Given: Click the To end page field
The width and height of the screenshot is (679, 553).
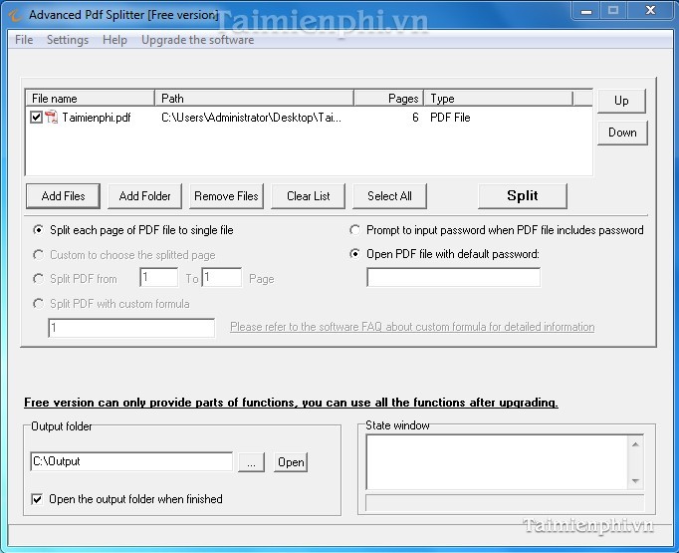Looking at the screenshot, I should pyautogui.click(x=222, y=277).
